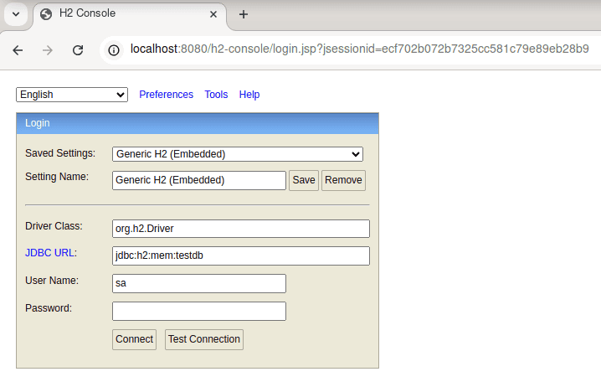Click the browser forward arrow
The height and width of the screenshot is (387, 601).
[48, 49]
